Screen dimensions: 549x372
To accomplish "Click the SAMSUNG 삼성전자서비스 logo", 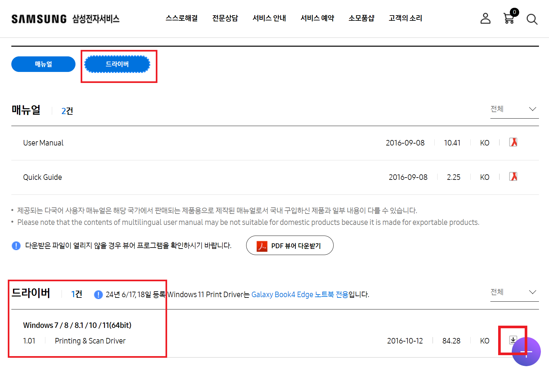I will coord(65,19).
